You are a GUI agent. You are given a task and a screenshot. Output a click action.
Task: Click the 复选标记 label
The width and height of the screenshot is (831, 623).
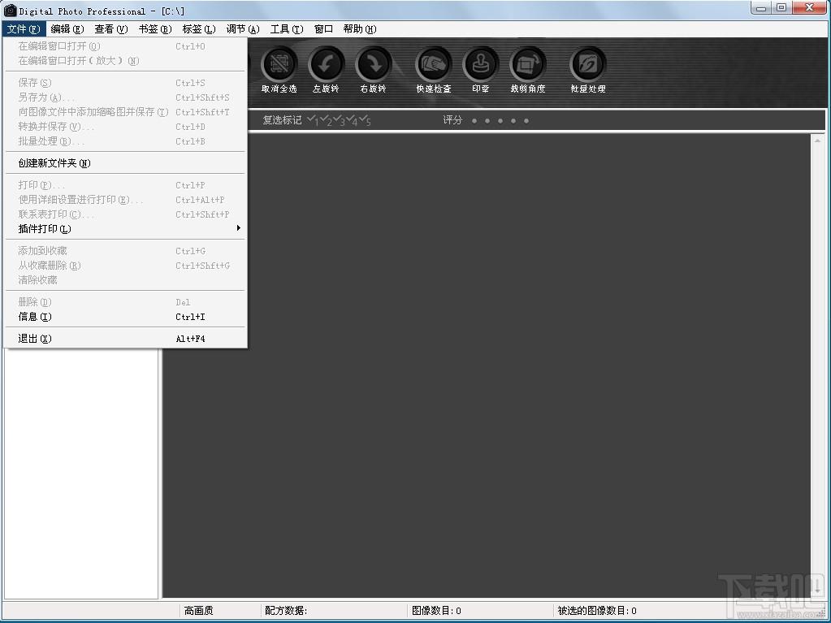click(x=282, y=120)
